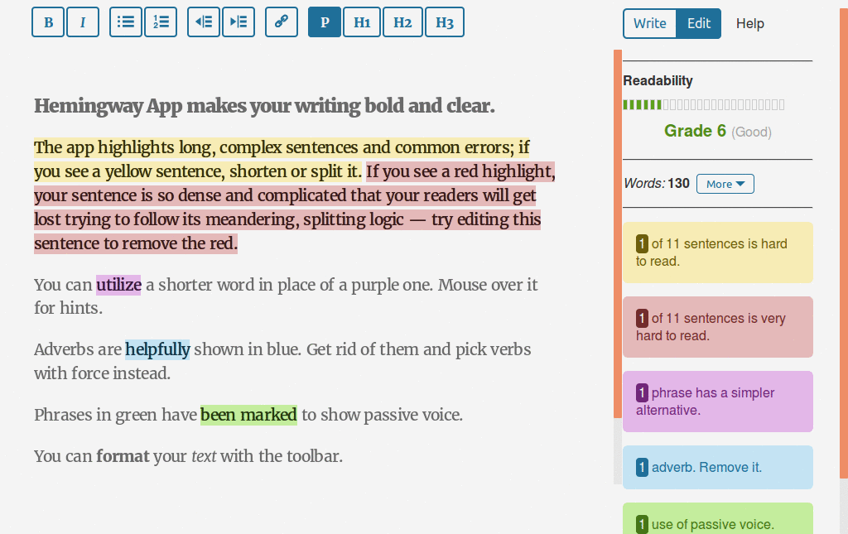
Task: Select the highlighted word 'utilize' in text
Action: pos(118,284)
